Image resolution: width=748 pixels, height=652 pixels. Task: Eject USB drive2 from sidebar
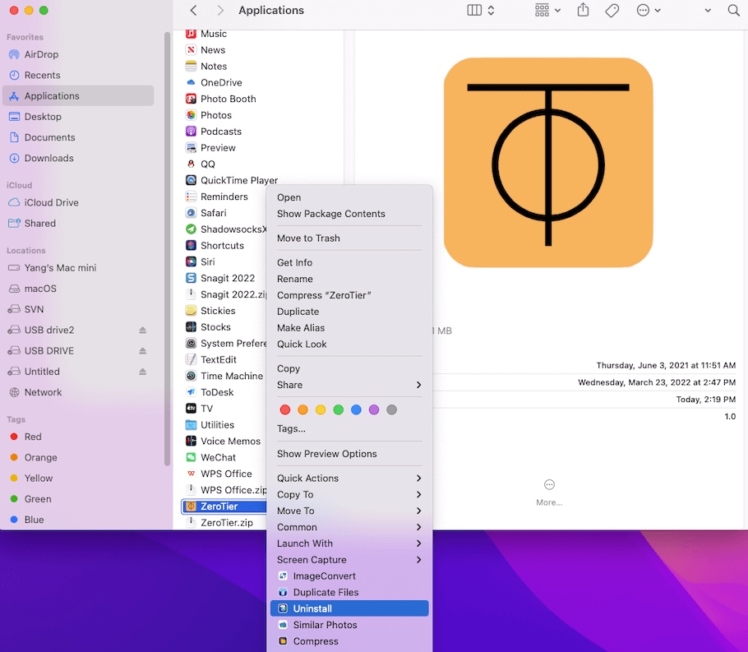click(142, 331)
